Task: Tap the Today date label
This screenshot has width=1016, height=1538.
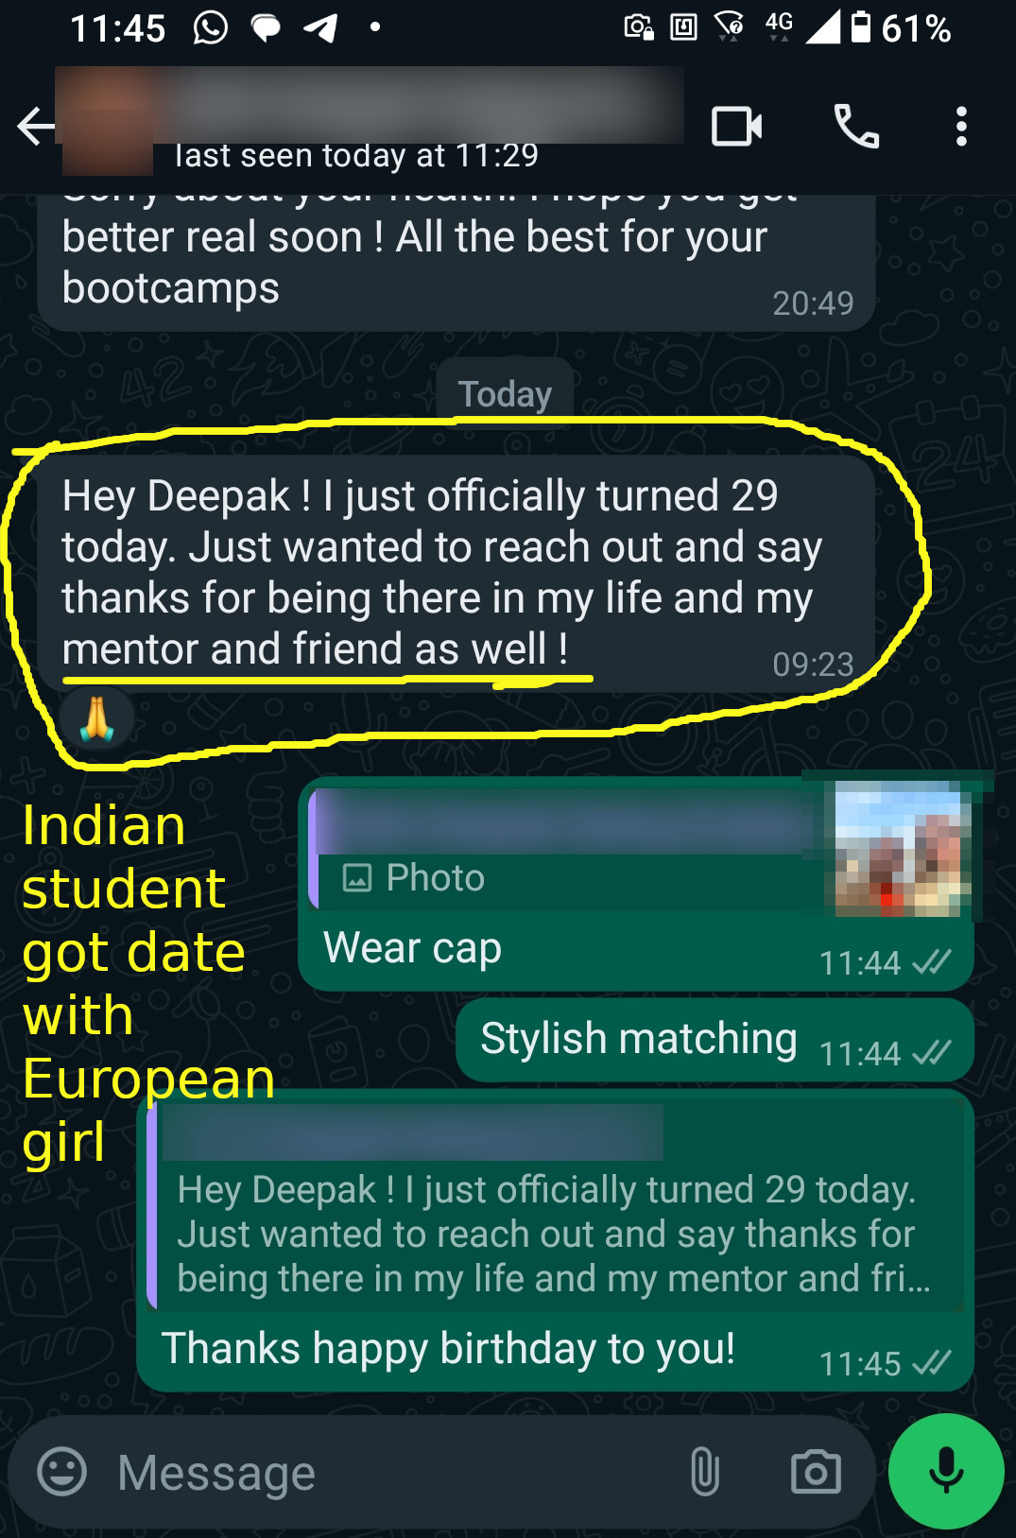Action: pyautogui.click(x=505, y=394)
